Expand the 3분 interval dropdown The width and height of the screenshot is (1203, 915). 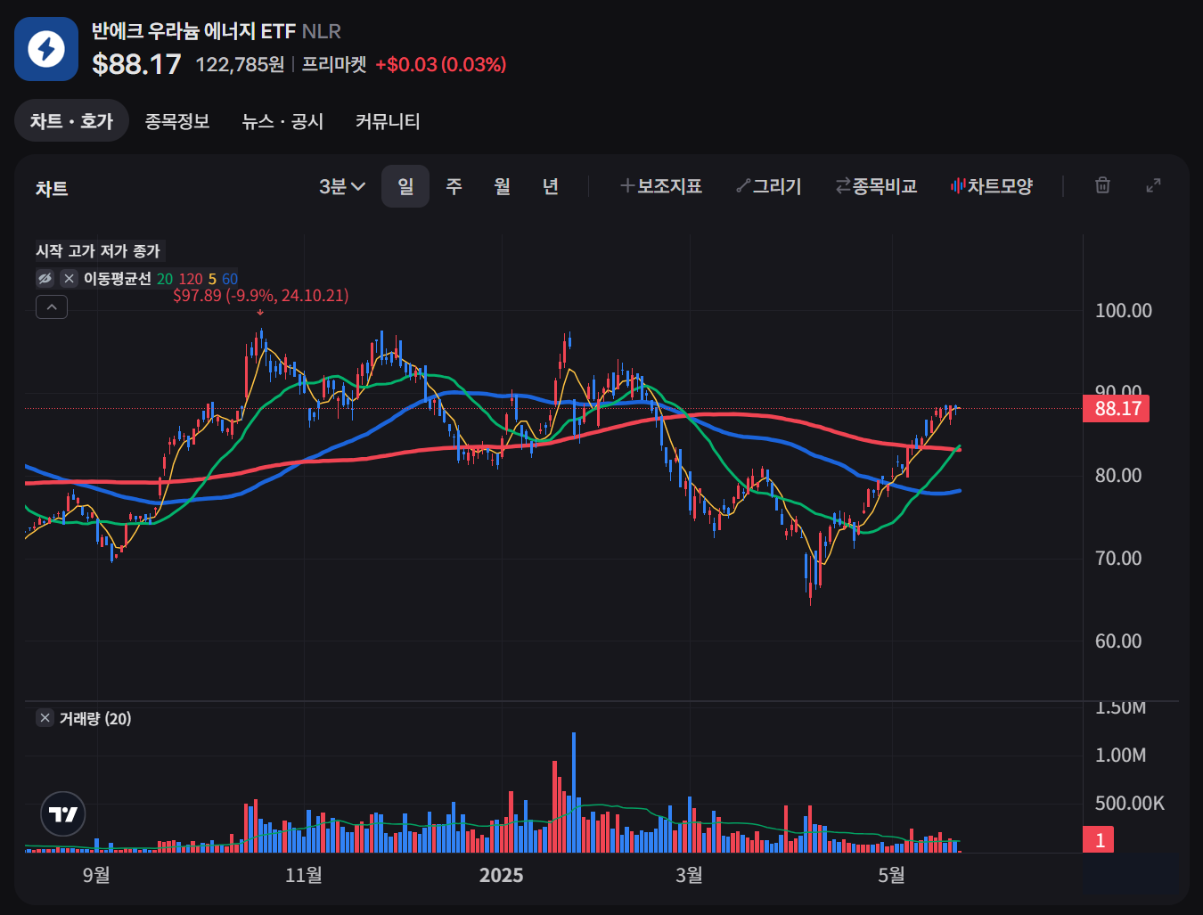(342, 186)
